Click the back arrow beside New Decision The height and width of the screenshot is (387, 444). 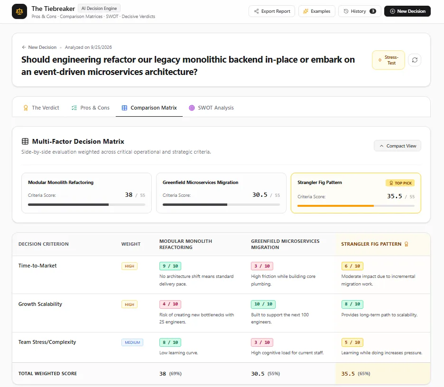24,47
